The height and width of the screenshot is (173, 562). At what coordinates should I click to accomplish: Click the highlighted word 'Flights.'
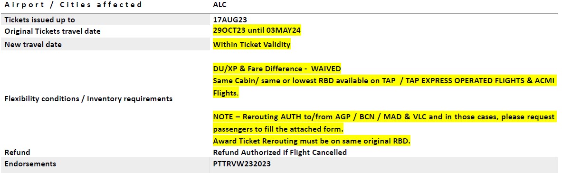226,93
